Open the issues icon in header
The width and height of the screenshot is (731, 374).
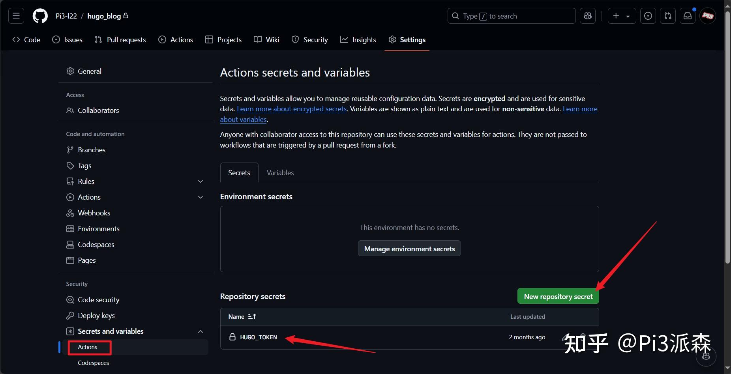click(648, 16)
